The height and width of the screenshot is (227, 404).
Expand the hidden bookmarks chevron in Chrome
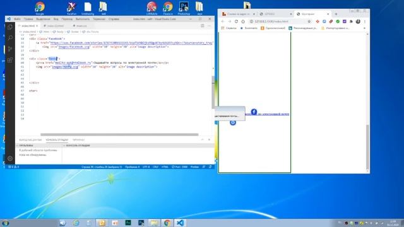[364, 28]
